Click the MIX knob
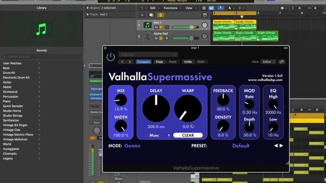Screen dimensions: 326x183 click(x=121, y=100)
